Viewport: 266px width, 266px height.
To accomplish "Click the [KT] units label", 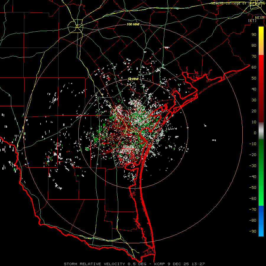I will [x=252, y=20].
